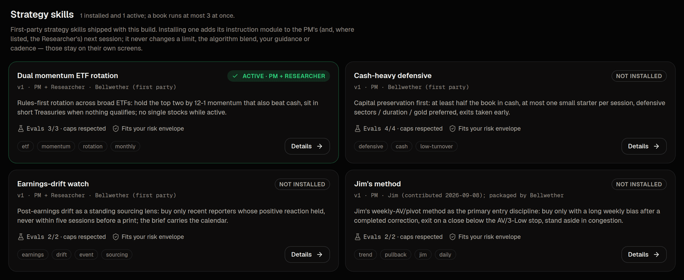This screenshot has height=280, width=684.
Task: Open Details for Dual momentum ETF rotation
Action: [x=307, y=146]
